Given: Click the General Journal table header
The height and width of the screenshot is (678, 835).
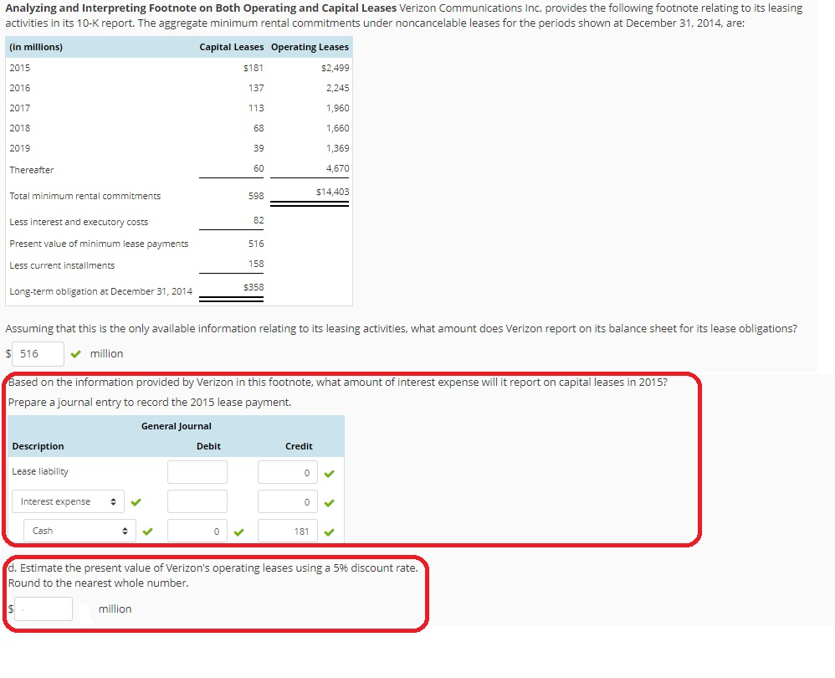Looking at the screenshot, I should click(177, 425).
